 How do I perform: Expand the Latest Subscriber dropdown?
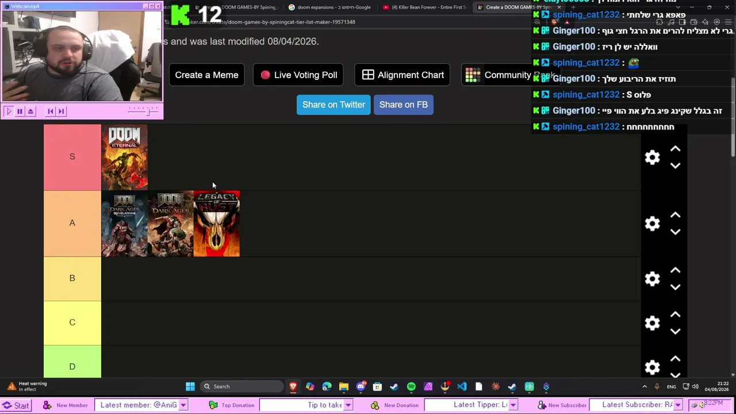tap(678, 405)
